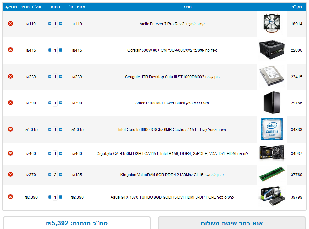309x229 pixels.
Task: Delete the Intel Core I5 6600 item
Action: point(10,129)
